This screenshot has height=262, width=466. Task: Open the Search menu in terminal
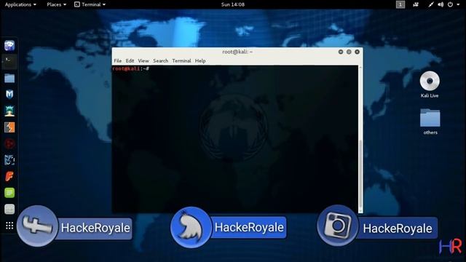pos(160,60)
